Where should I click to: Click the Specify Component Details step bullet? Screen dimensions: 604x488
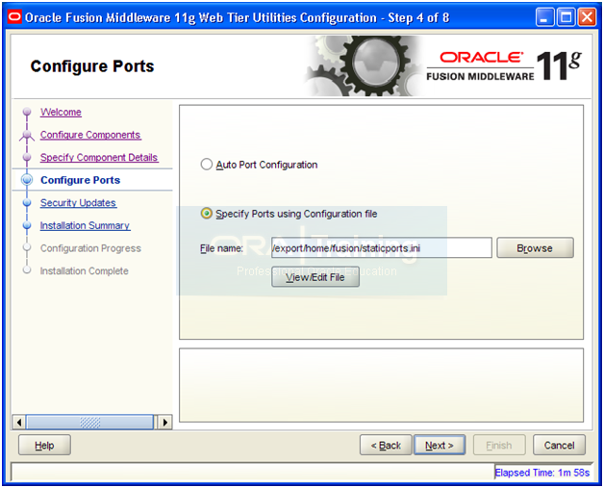(27, 157)
